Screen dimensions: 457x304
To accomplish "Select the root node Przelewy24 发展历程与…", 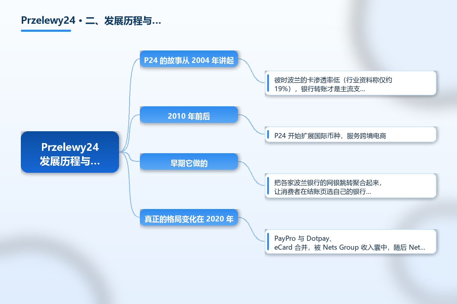I will (70, 152).
